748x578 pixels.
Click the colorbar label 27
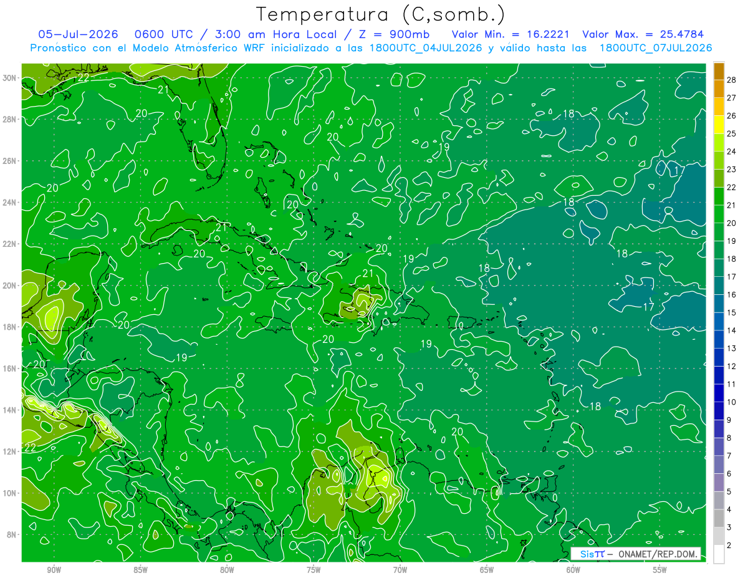(x=732, y=97)
